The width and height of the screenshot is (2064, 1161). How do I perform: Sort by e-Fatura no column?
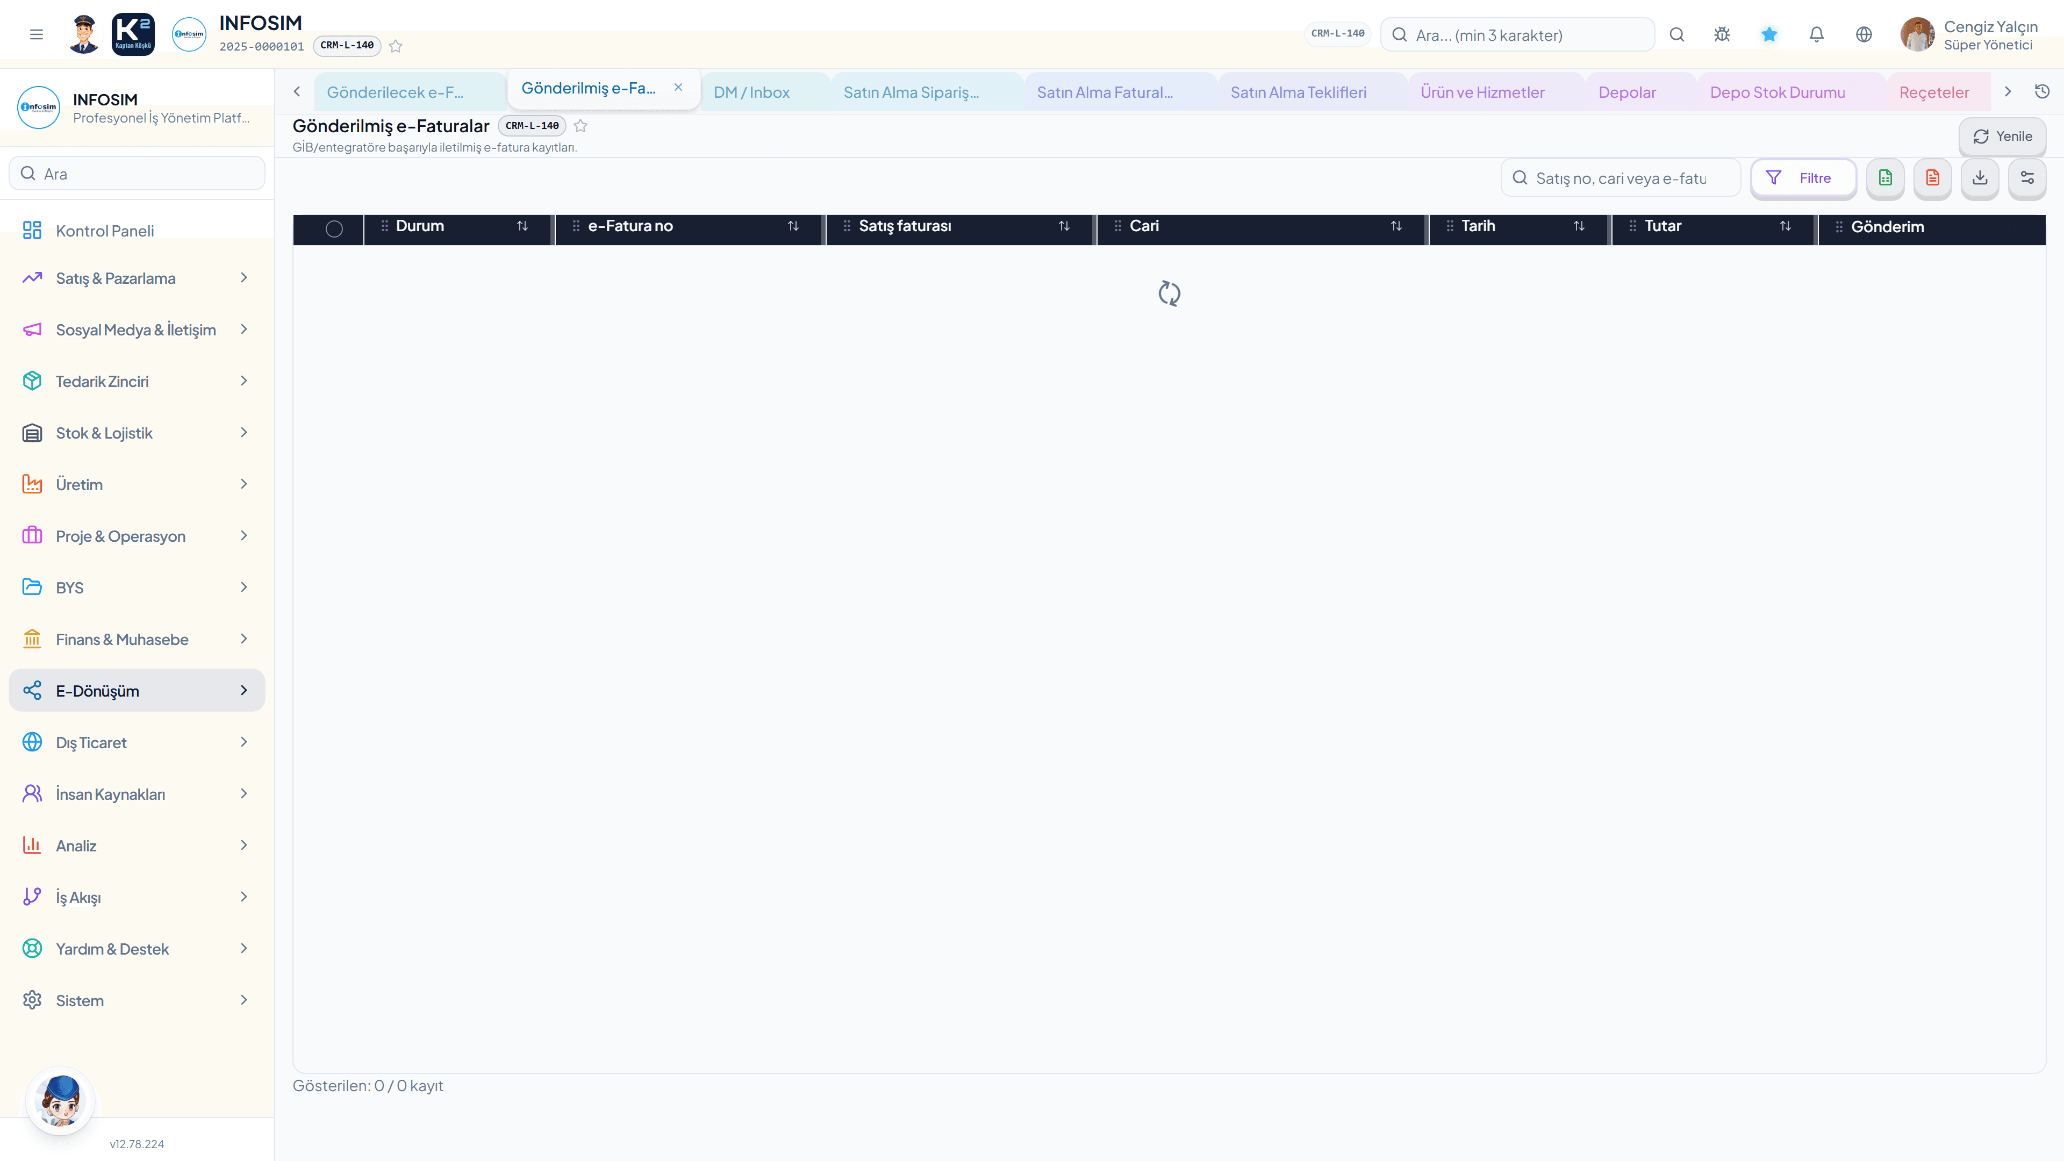[x=793, y=226]
